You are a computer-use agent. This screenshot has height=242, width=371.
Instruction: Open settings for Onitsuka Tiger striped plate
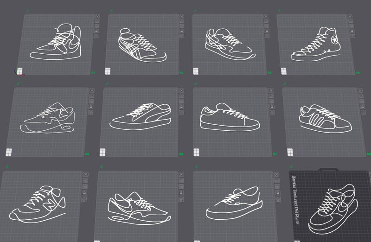tap(181, 36)
